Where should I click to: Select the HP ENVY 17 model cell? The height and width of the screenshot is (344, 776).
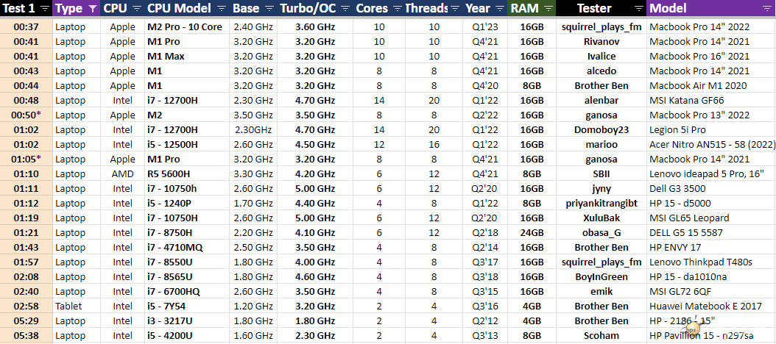pyautogui.click(x=711, y=248)
